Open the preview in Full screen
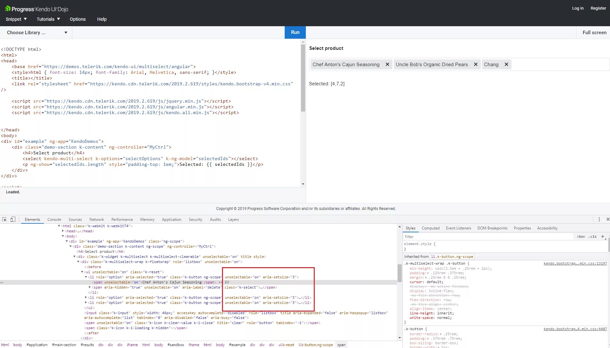 [x=594, y=33]
